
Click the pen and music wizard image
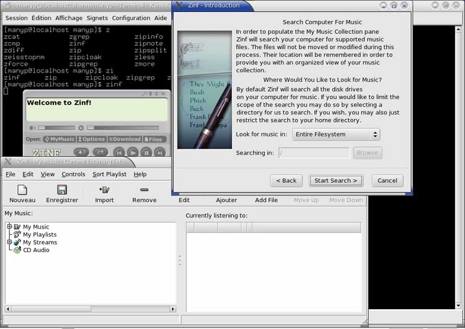(x=205, y=89)
